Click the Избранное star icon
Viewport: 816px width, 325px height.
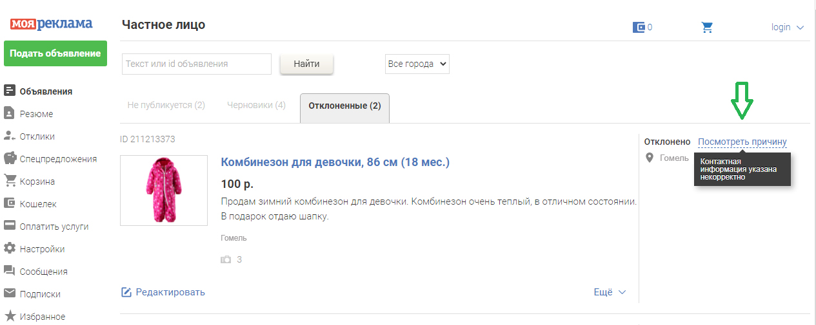tap(10, 316)
